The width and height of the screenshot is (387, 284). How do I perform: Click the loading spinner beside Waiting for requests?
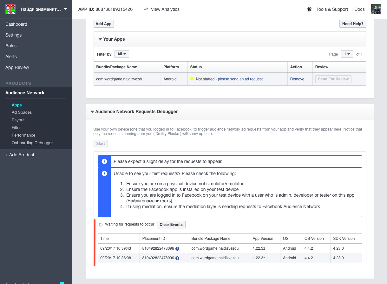(x=101, y=225)
